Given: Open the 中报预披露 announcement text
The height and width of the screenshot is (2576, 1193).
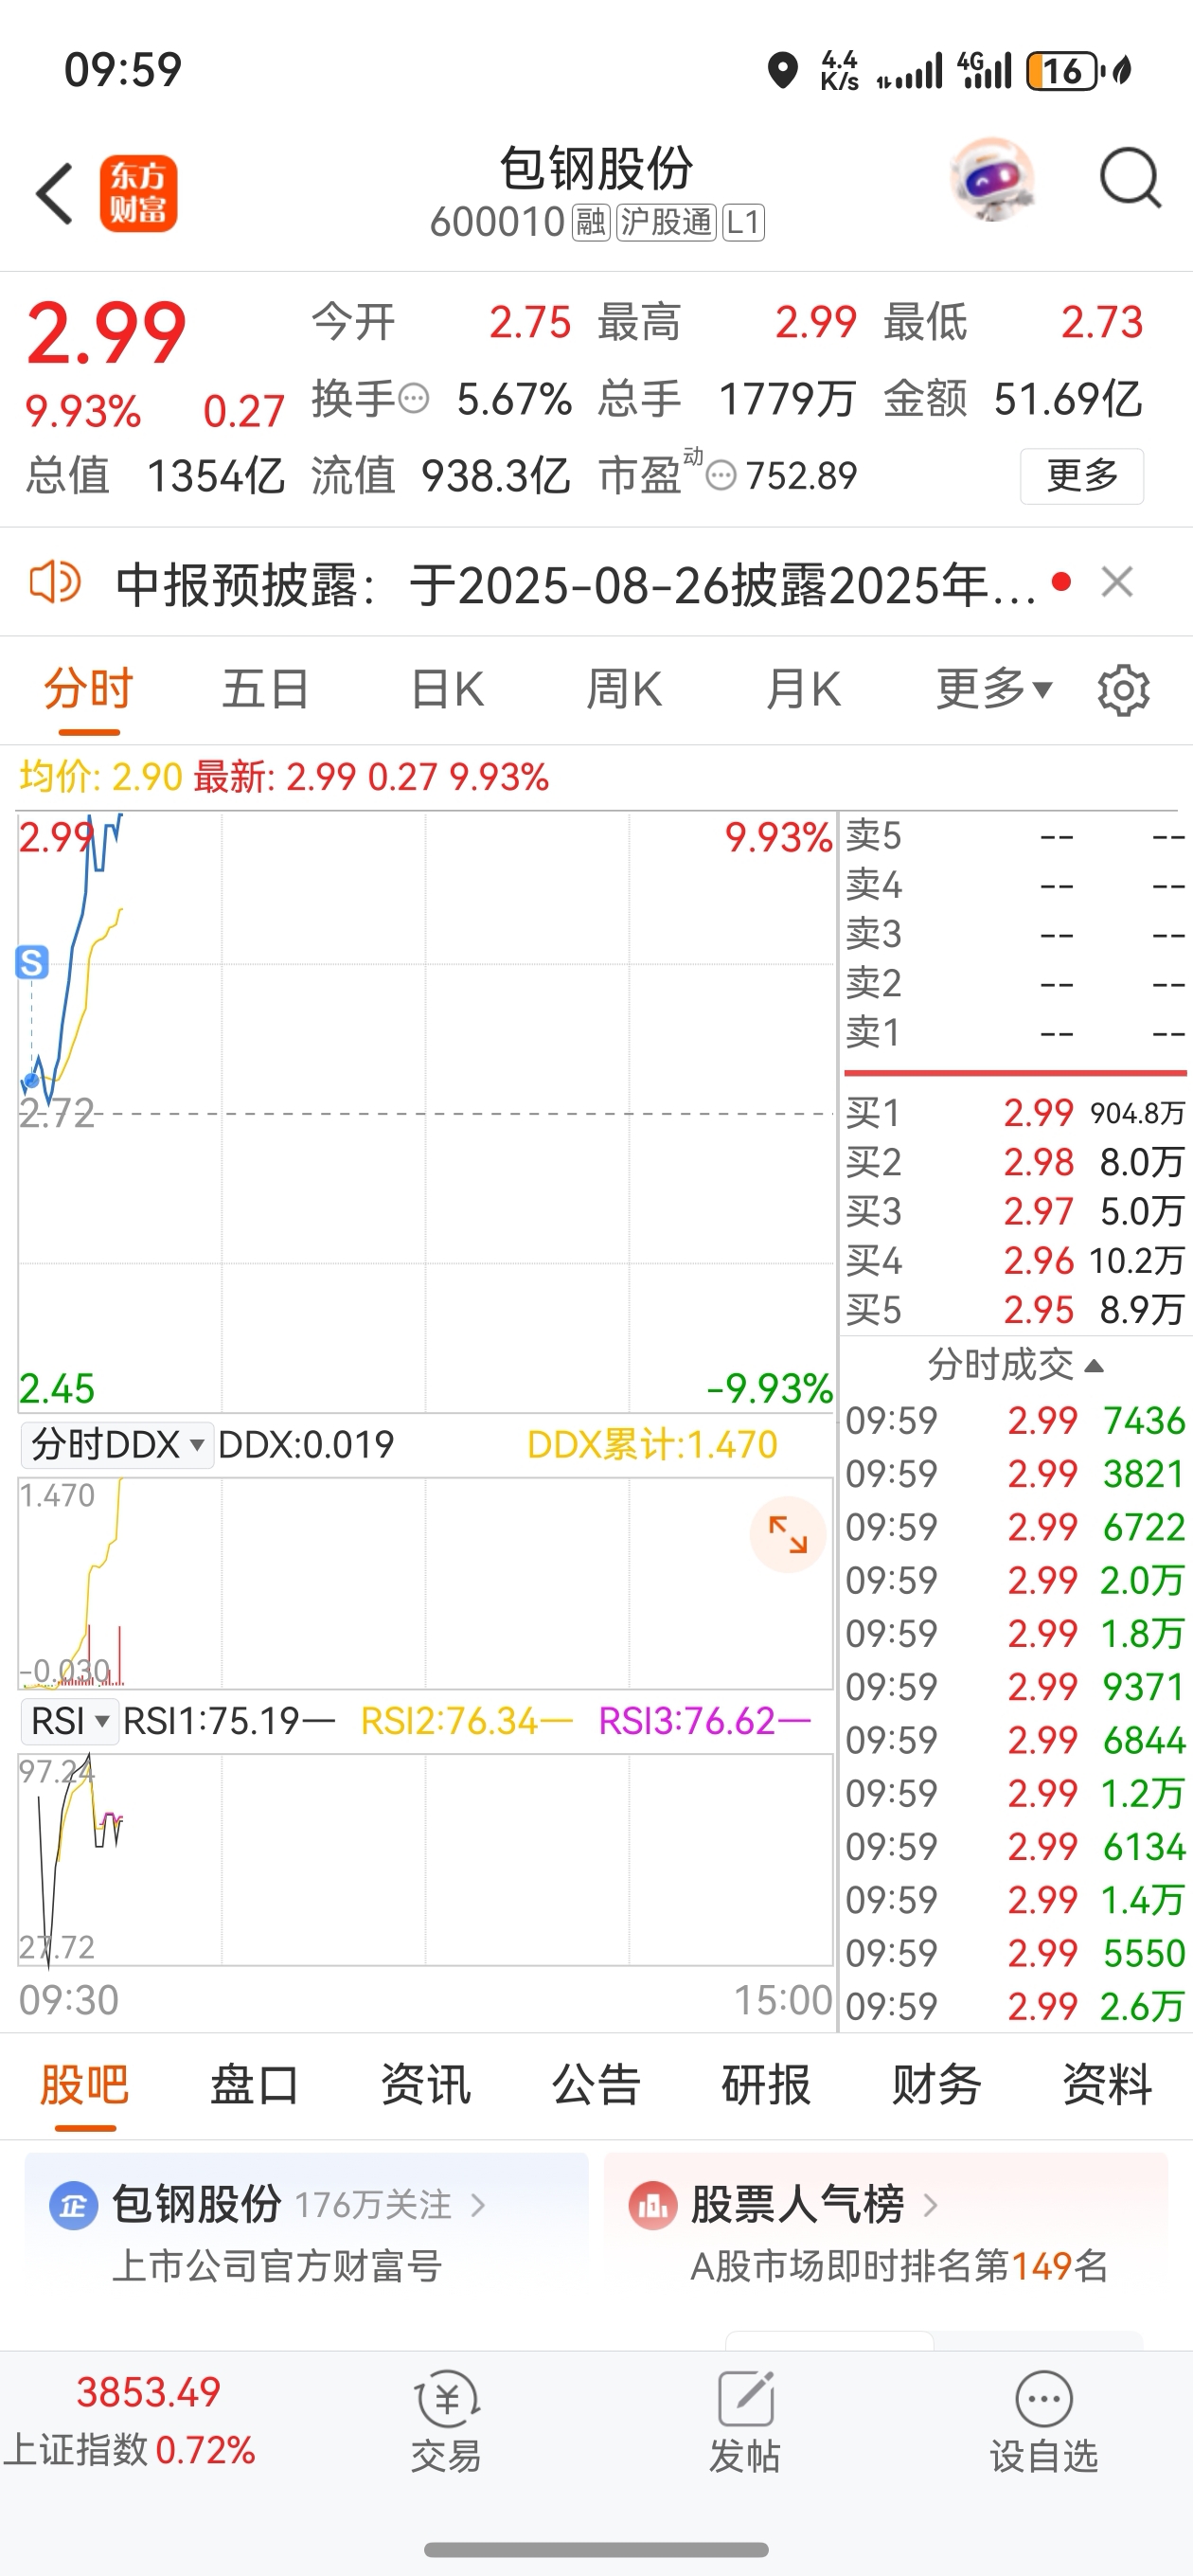Looking at the screenshot, I should [x=576, y=584].
